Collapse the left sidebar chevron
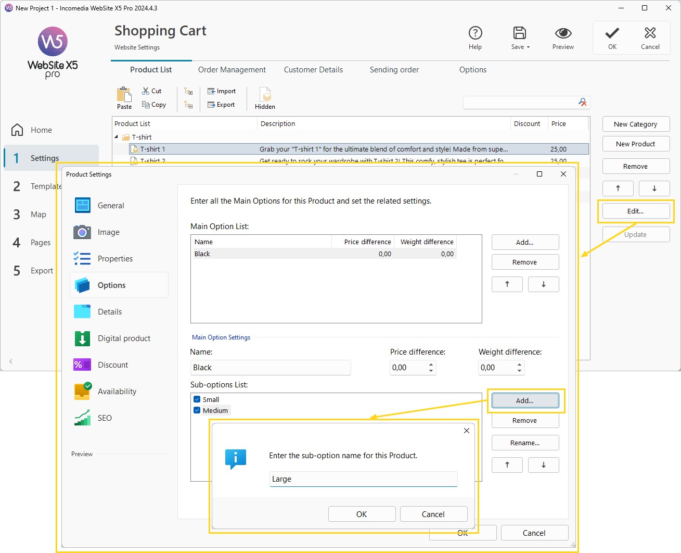Image resolution: width=681 pixels, height=553 pixels. 11,361
